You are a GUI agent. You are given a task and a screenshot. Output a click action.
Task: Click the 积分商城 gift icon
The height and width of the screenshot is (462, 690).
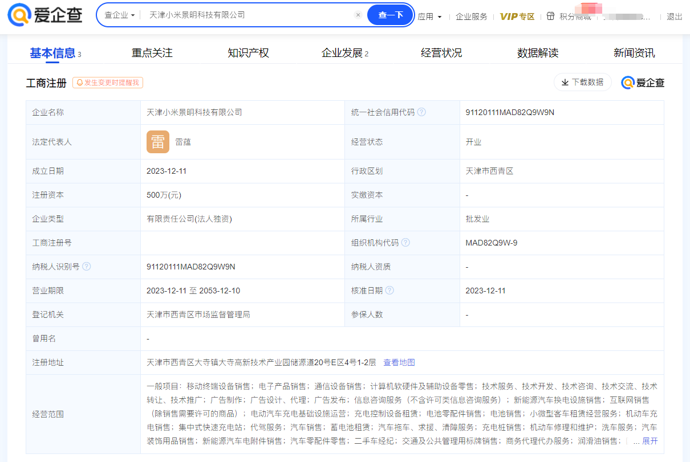point(550,16)
